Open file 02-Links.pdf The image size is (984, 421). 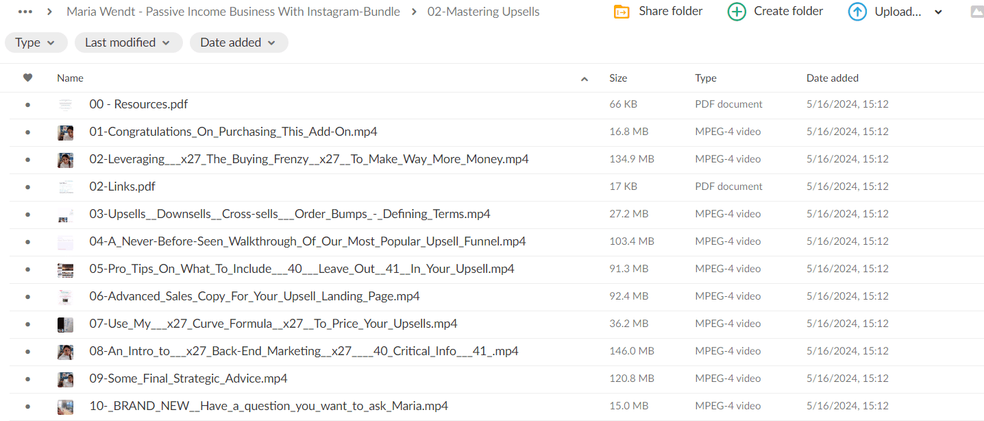coord(123,187)
